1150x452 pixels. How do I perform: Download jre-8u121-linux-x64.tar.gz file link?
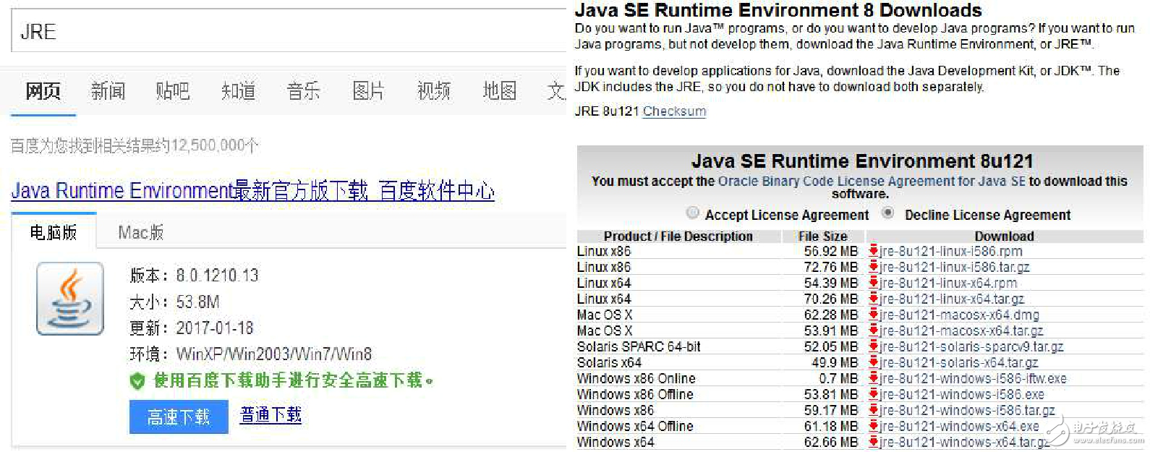point(953,299)
